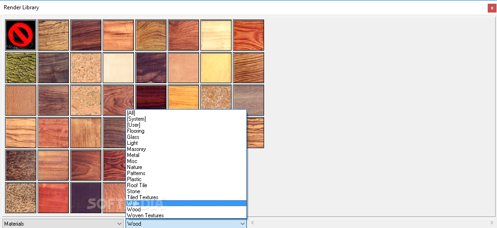Pick Nature in the dropdown list
The width and height of the screenshot is (497, 228).
point(186,167)
